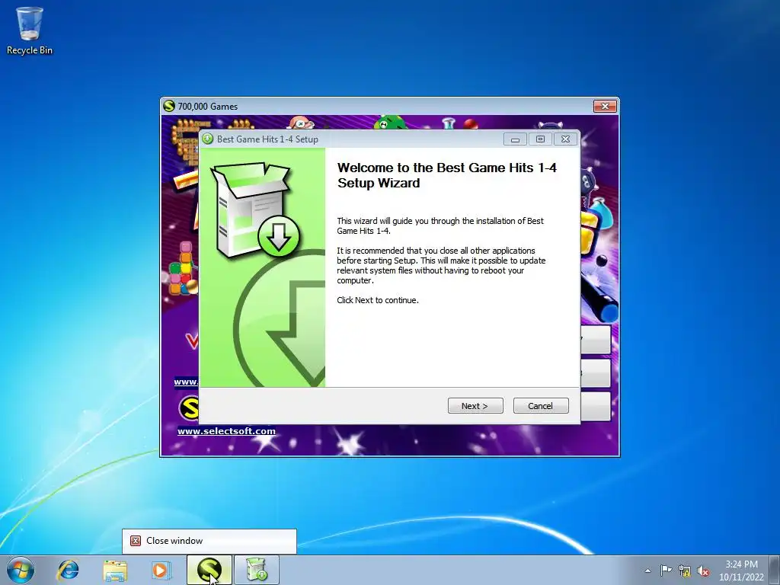Open the clock showing 3:24 PM
The height and width of the screenshot is (585, 780).
point(741,571)
